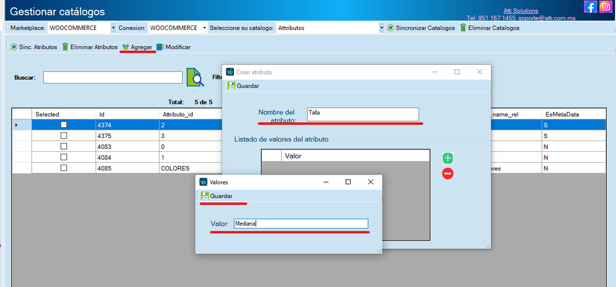Maximize the Valores window
Viewport: 616px width, 287px height.
coord(348,182)
